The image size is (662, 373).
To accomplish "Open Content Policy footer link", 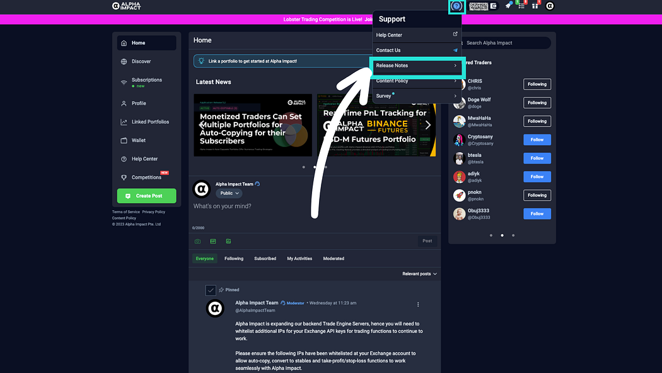I will coord(124,218).
